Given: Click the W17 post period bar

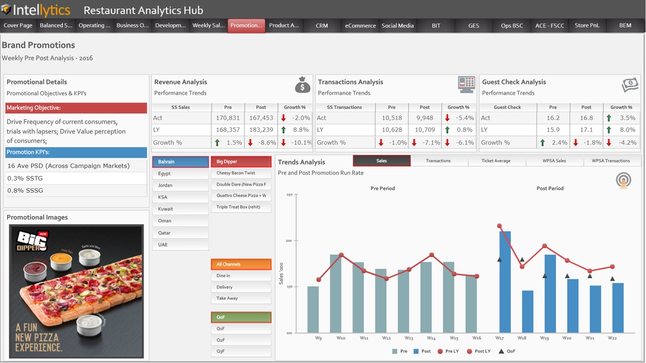Looking at the screenshot, I should pos(505,282).
